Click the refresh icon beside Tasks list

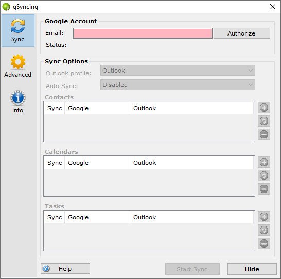tap(264, 230)
